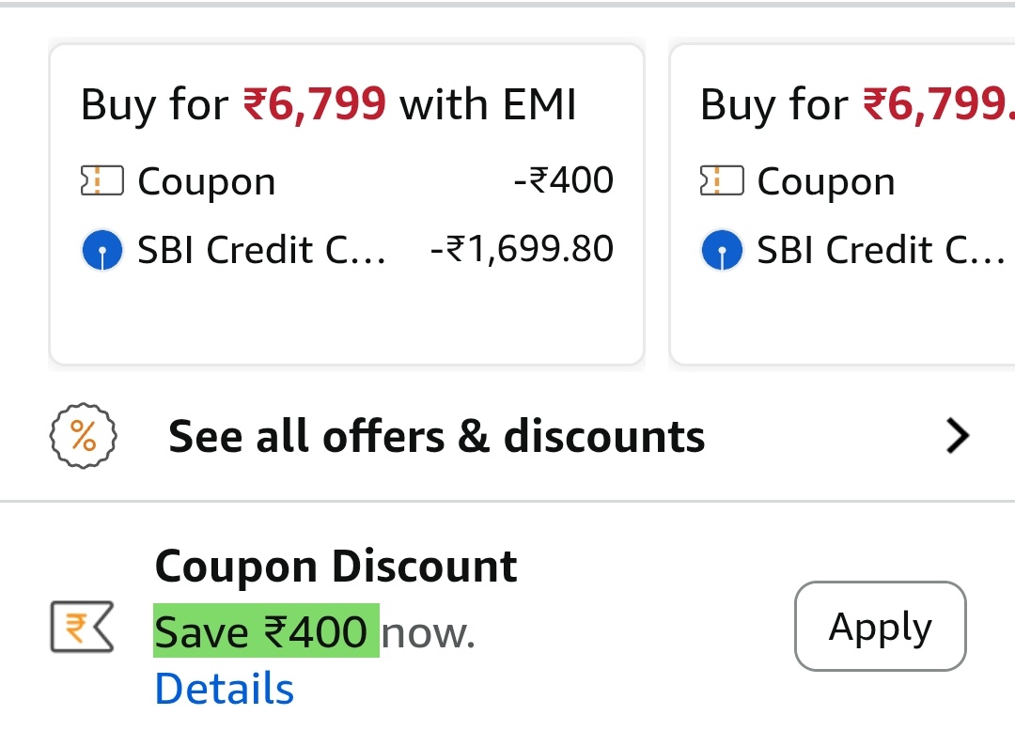Image resolution: width=1015 pixels, height=746 pixels.
Task: Click the Coupon label in the second offer card
Action: tap(826, 182)
